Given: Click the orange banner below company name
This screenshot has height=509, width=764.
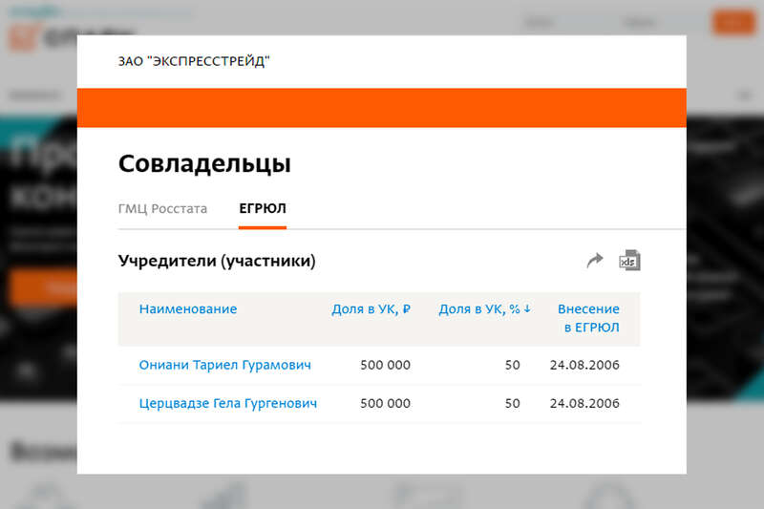Looking at the screenshot, I should pyautogui.click(x=382, y=108).
